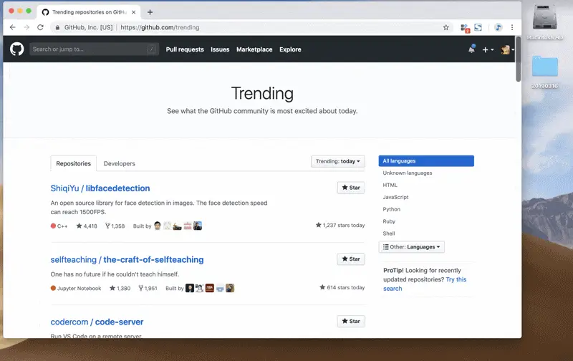573x361 pixels.
Task: Click 614 stars today text
Action: (x=342, y=287)
